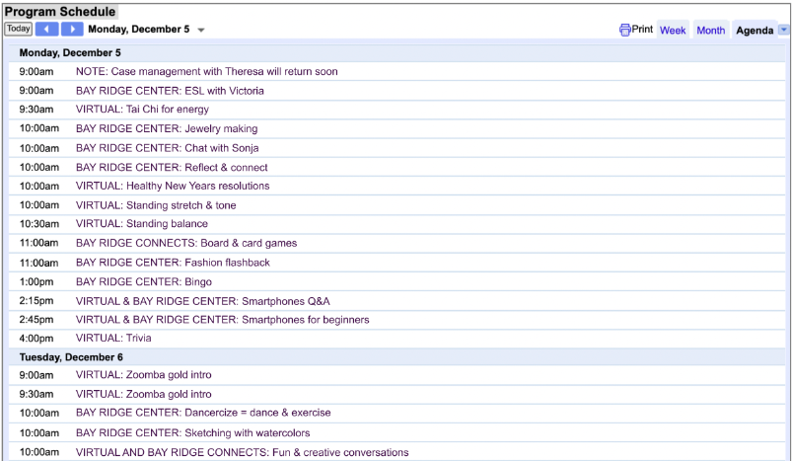Click the printer Print icon
This screenshot has width=792, height=461.
624,30
